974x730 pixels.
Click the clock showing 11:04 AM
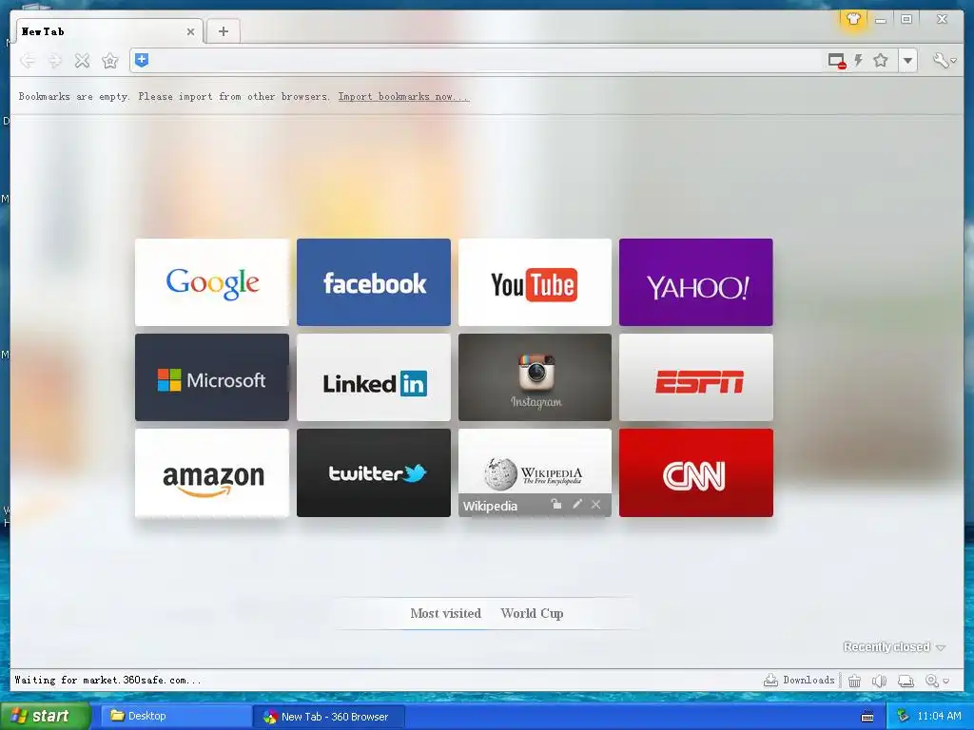939,716
